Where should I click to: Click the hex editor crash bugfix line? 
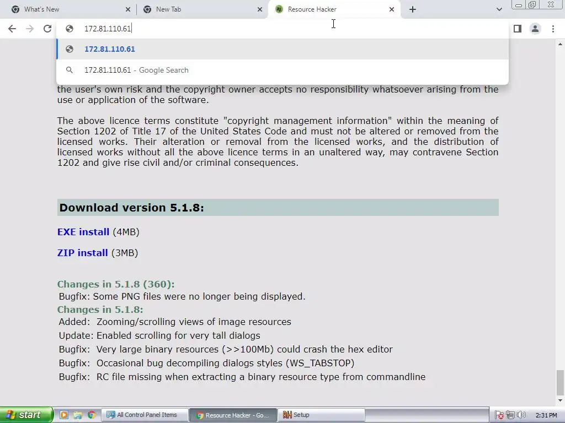tap(226, 349)
